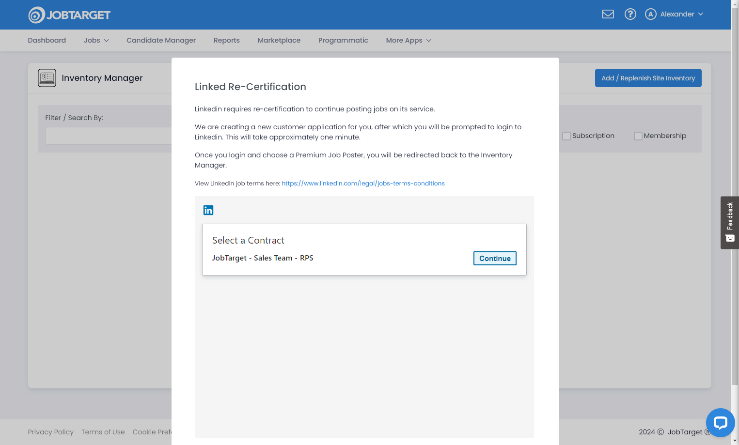Open Programmatic
739x445 pixels.
tap(343, 40)
